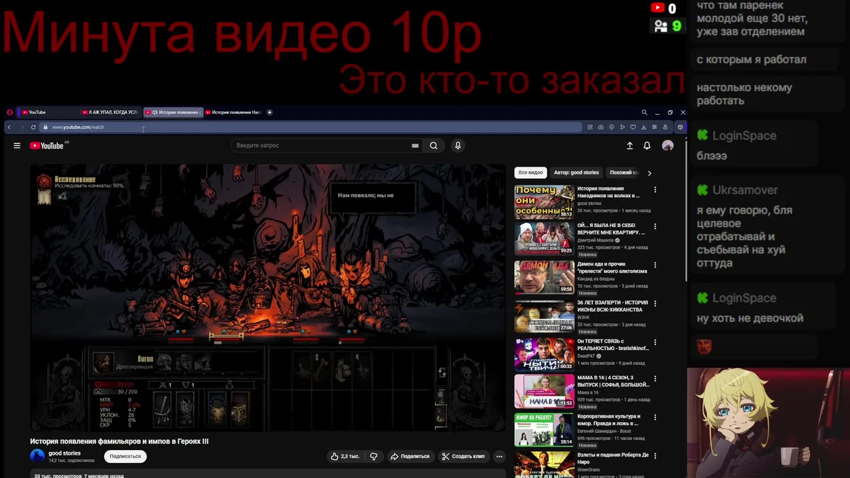The width and height of the screenshot is (850, 478).
Task: Open thumbnail with 59:25 duration
Action: click(x=544, y=238)
